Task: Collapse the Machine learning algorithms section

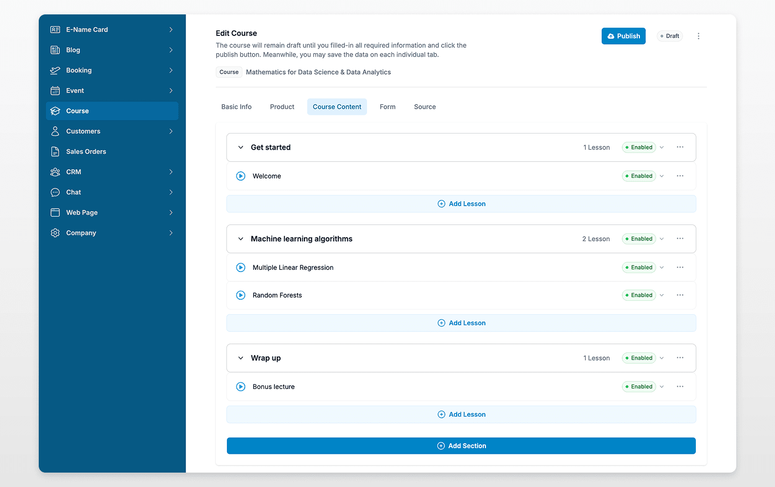Action: click(241, 239)
